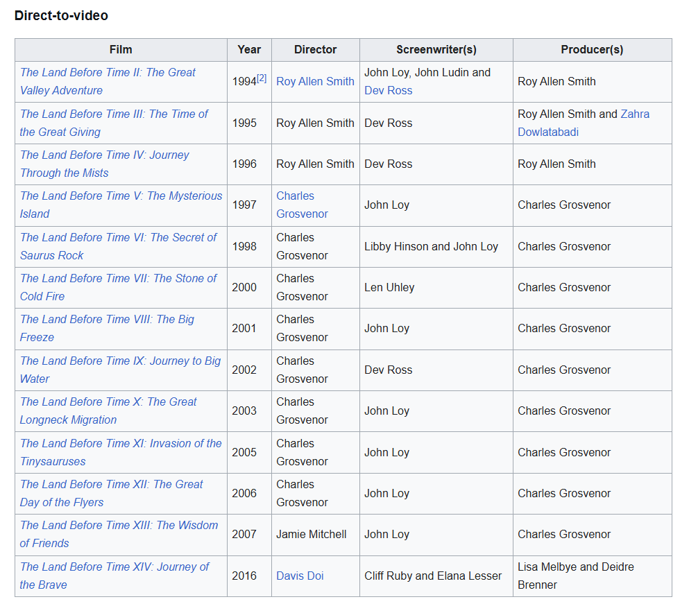Viewport: 680px width, 613px height.
Task: Click the Screenwriter(s) column header
Action: tap(436, 49)
